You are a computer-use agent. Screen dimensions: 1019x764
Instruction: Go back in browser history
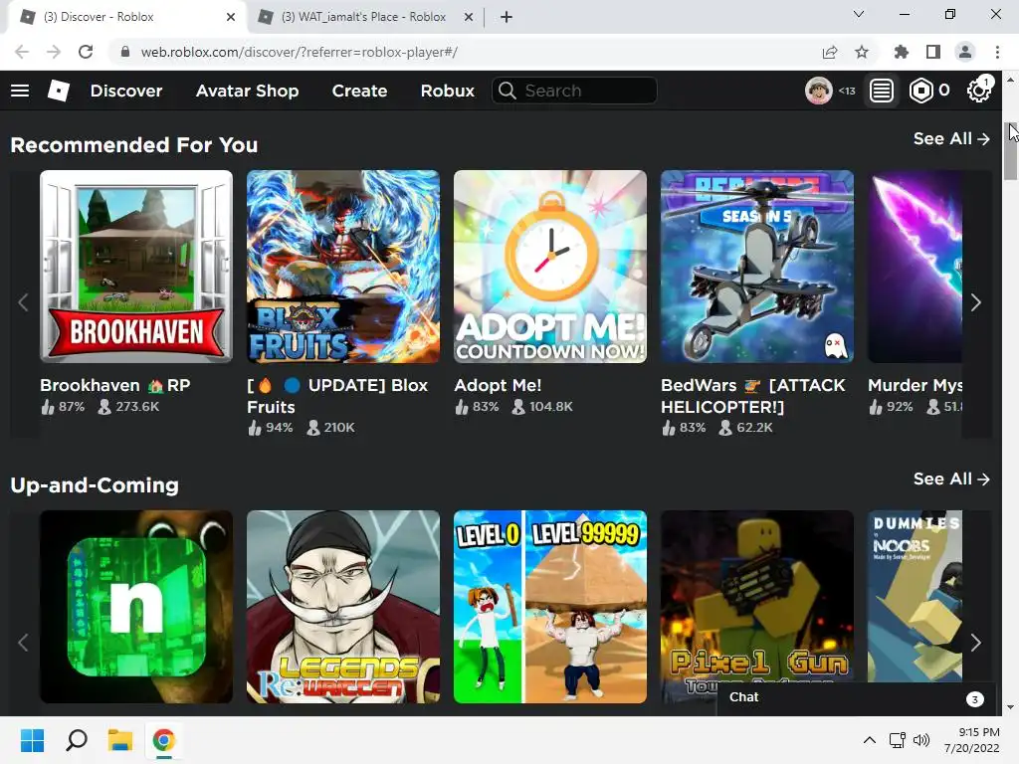[22, 52]
